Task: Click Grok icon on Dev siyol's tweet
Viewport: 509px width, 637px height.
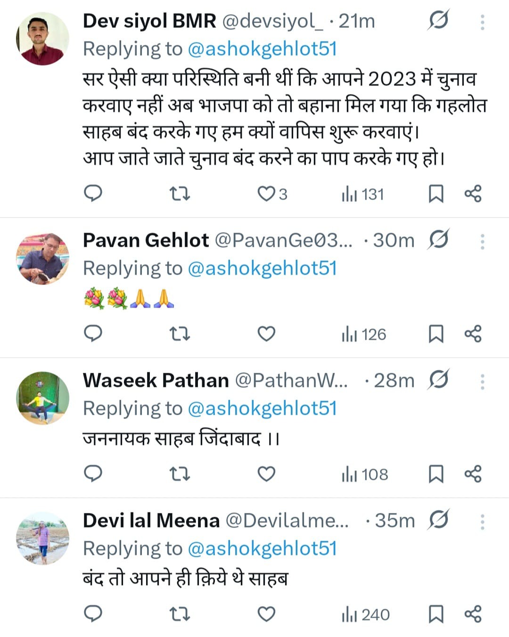Action: tap(439, 21)
